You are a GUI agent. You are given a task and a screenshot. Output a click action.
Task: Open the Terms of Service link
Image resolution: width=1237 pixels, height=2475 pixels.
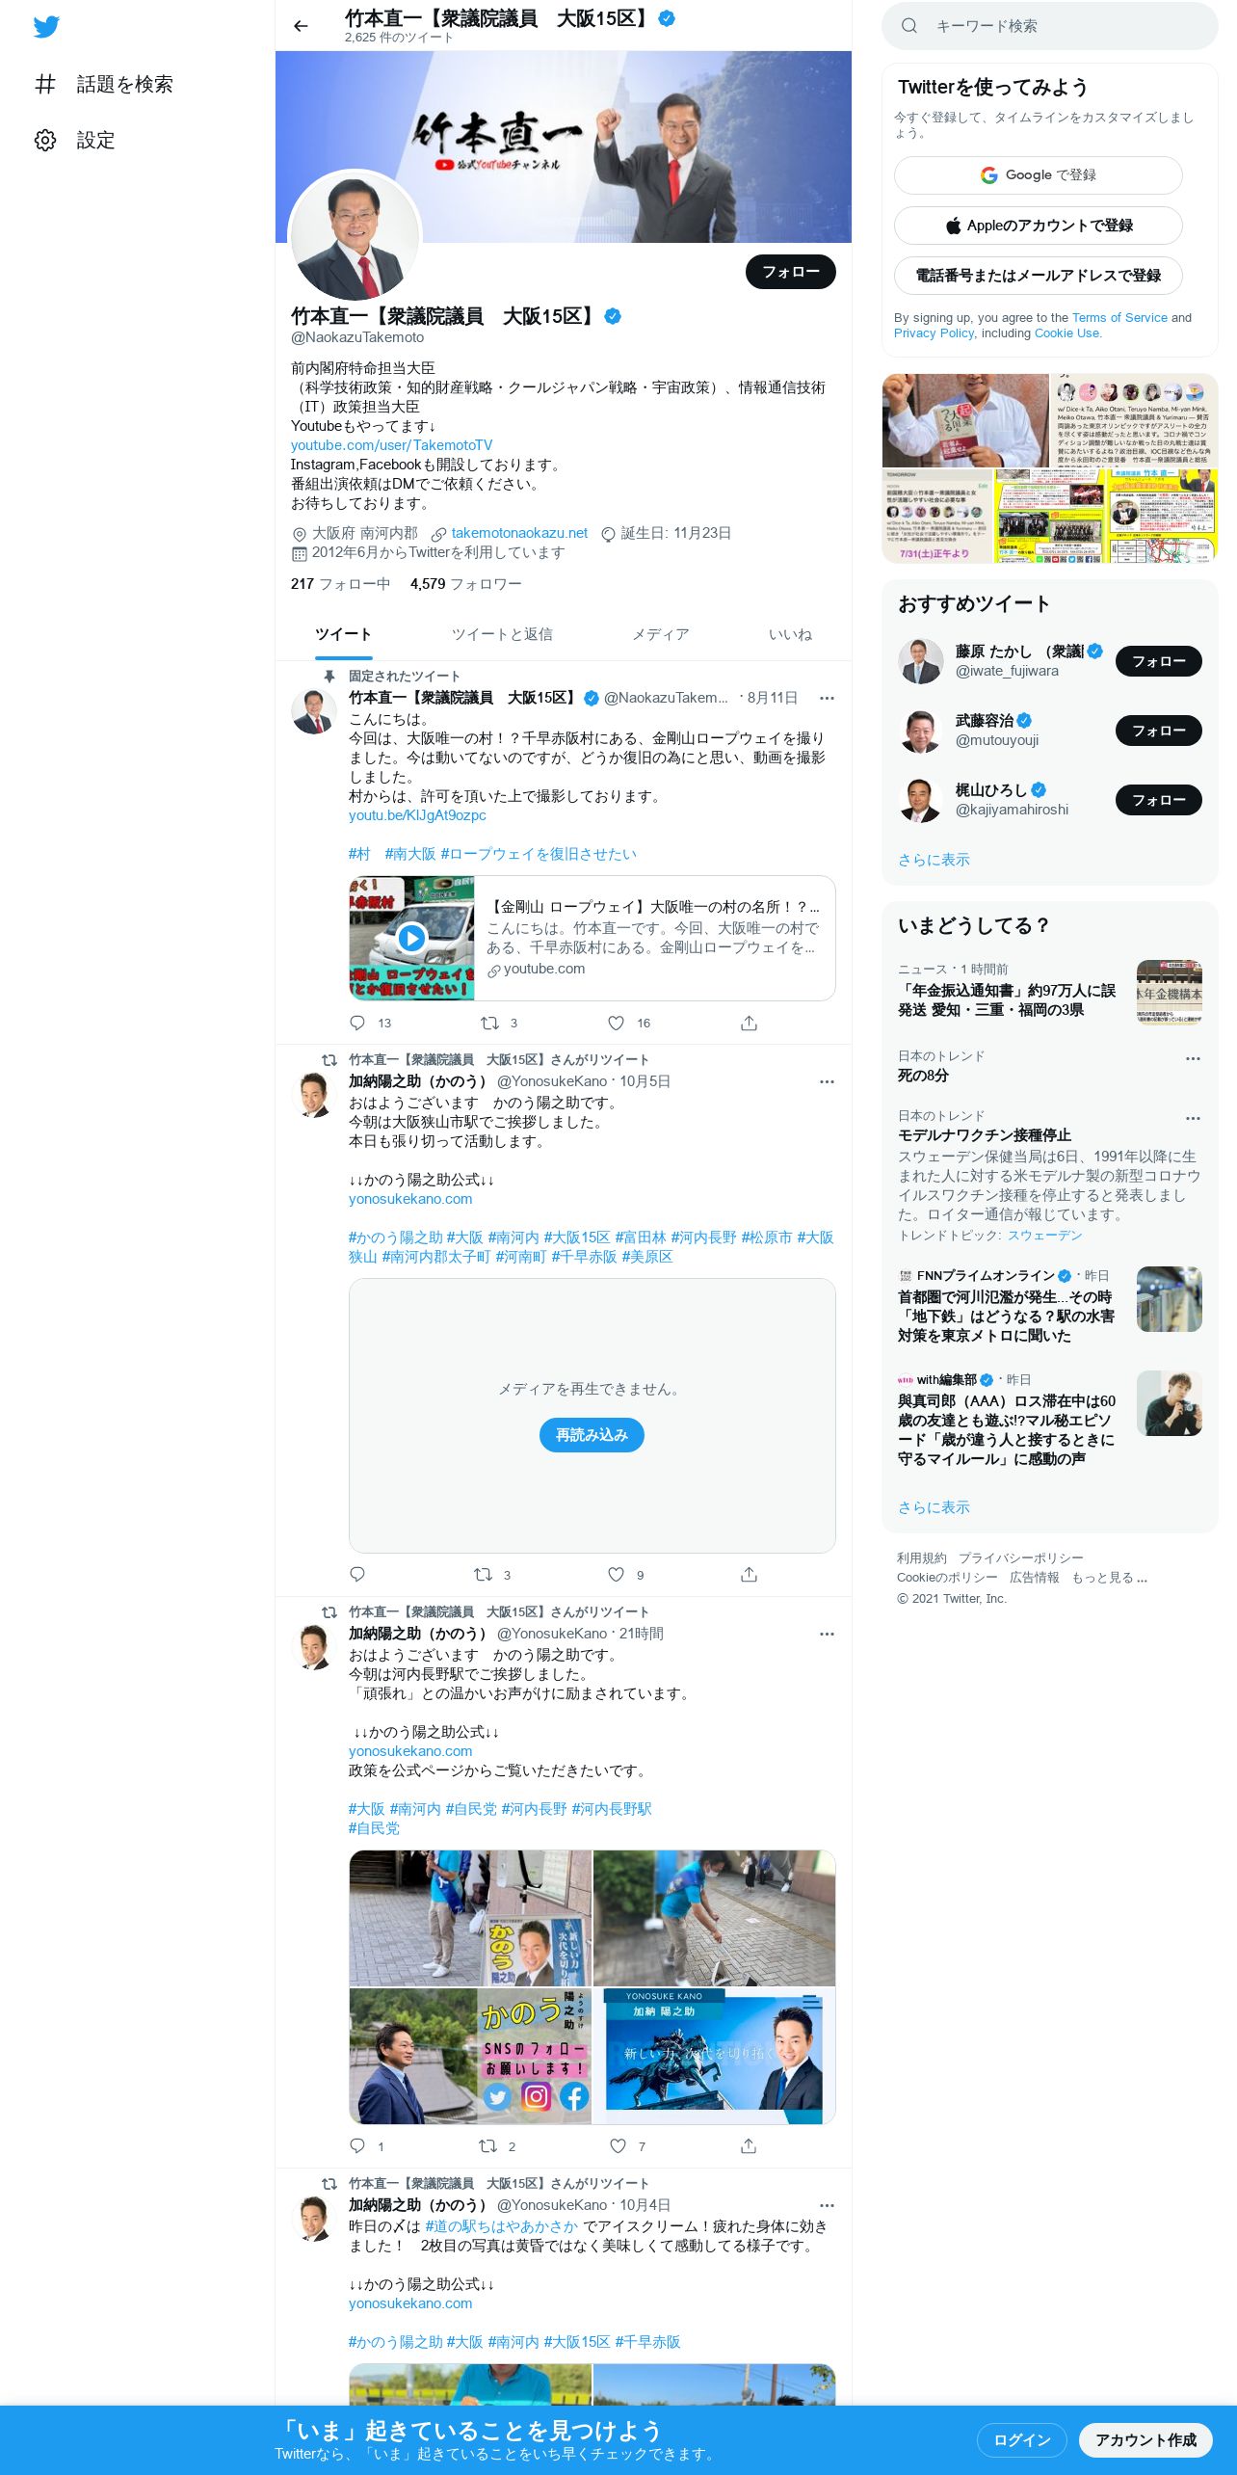pos(1119,318)
